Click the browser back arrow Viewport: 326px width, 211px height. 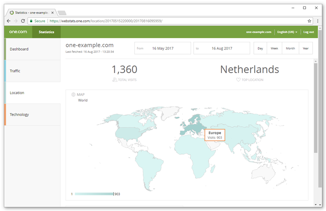coord(9,21)
